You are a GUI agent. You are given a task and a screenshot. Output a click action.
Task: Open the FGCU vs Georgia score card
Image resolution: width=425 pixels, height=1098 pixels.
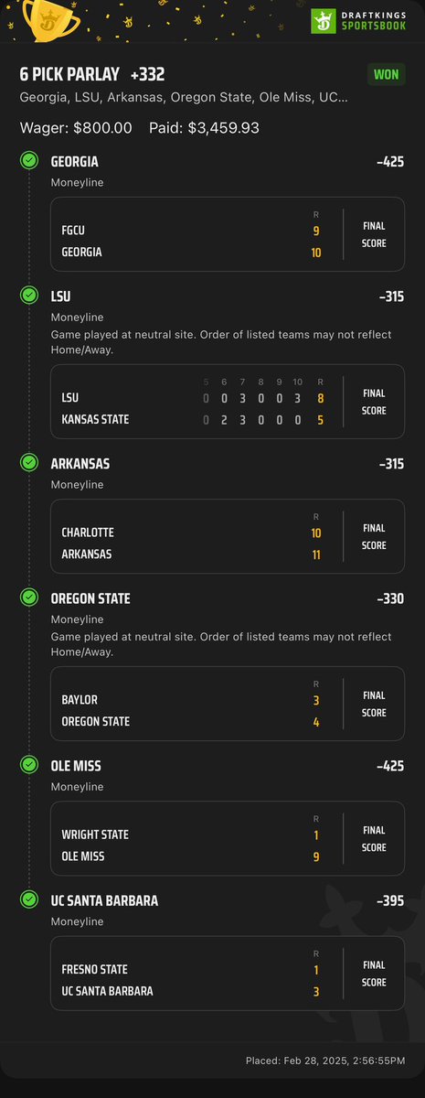click(x=227, y=234)
